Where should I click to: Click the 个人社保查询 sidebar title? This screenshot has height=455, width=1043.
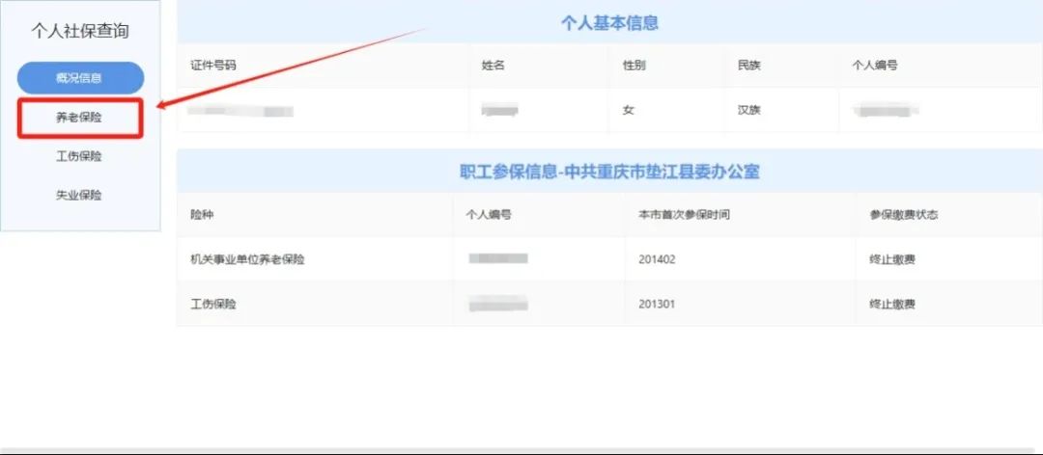(80, 31)
